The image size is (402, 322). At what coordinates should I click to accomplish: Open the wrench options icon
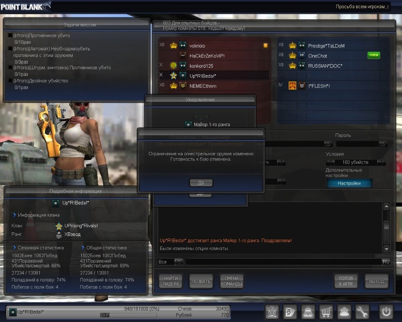362,312
